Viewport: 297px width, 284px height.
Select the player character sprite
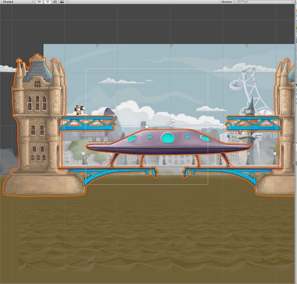[79, 110]
